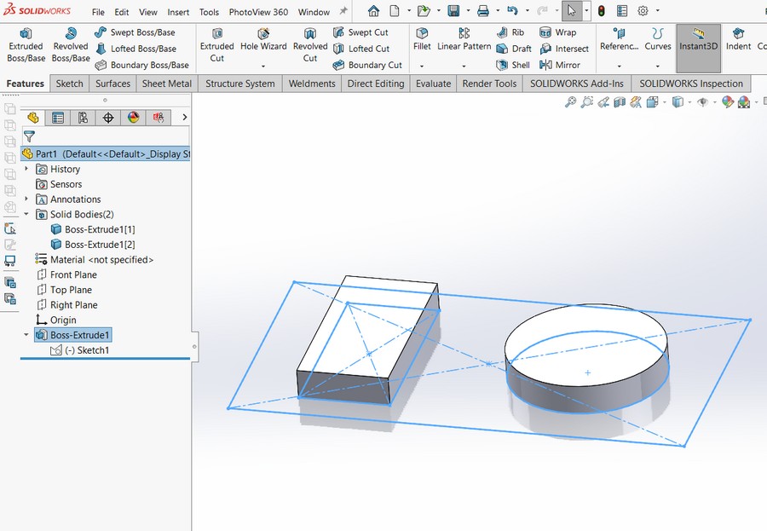The height and width of the screenshot is (531, 767).
Task: Switch to the Evaluate tab
Action: [434, 84]
